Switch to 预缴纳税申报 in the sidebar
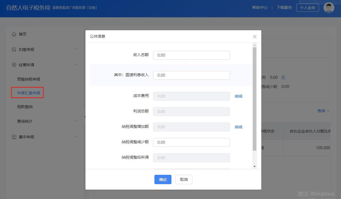 28,79
